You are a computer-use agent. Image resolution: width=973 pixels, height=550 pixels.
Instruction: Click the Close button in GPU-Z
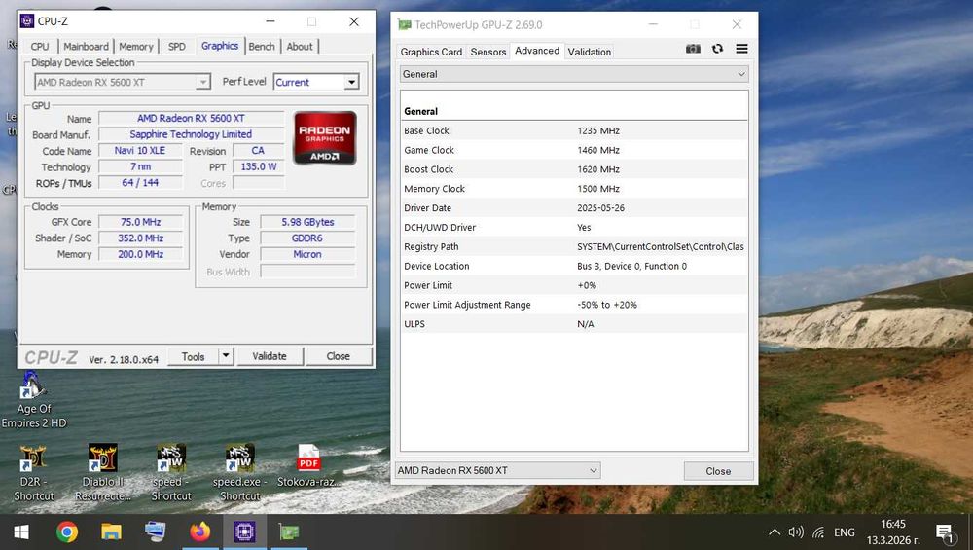pos(718,471)
